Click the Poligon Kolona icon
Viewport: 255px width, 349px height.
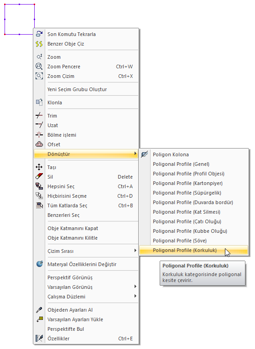tap(145, 154)
